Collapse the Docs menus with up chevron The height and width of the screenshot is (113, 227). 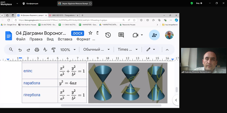tap(167, 50)
